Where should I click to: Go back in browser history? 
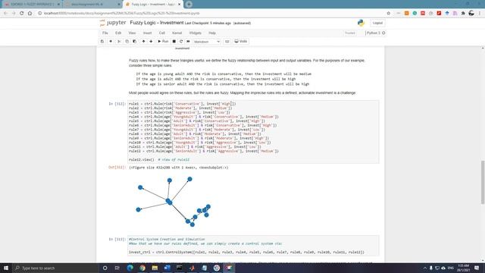click(5, 14)
